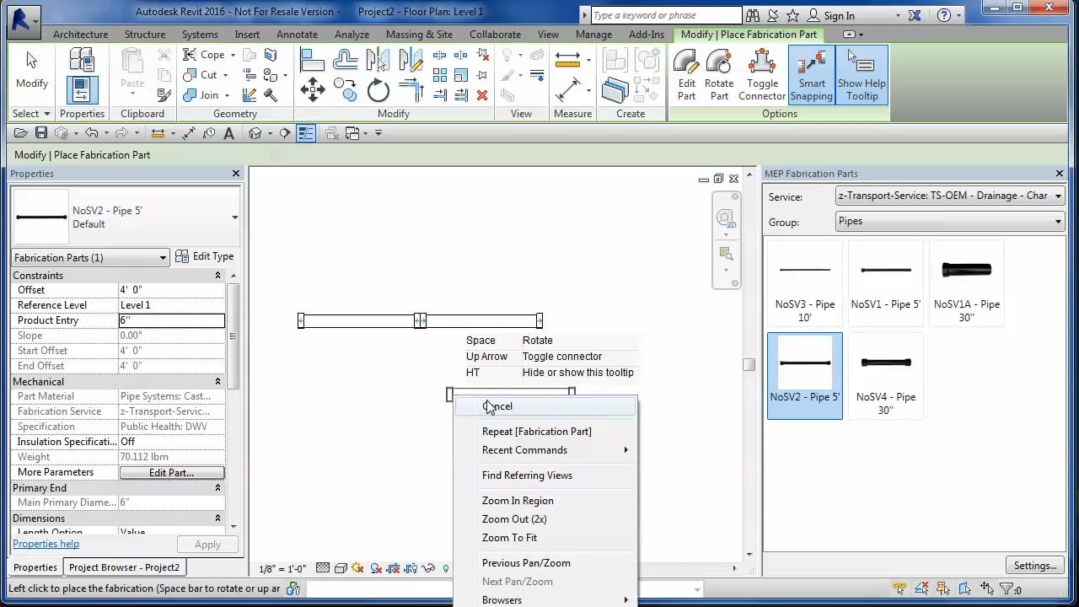1079x607 pixels.
Task: Click the view scale 1/8" = 1'-0"
Action: 282,569
